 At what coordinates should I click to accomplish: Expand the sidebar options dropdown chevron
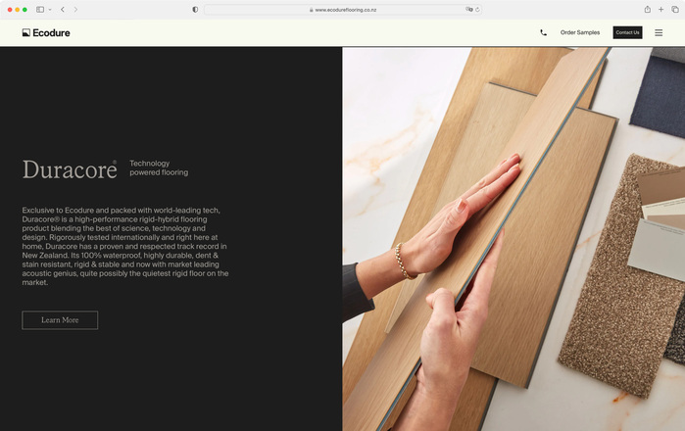click(50, 9)
